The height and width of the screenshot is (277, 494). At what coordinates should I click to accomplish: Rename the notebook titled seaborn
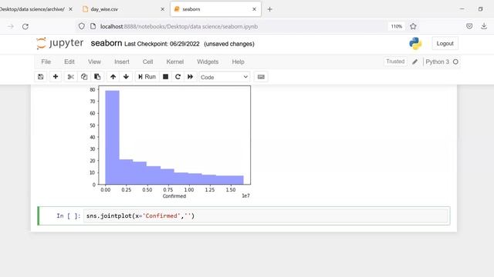click(x=107, y=43)
